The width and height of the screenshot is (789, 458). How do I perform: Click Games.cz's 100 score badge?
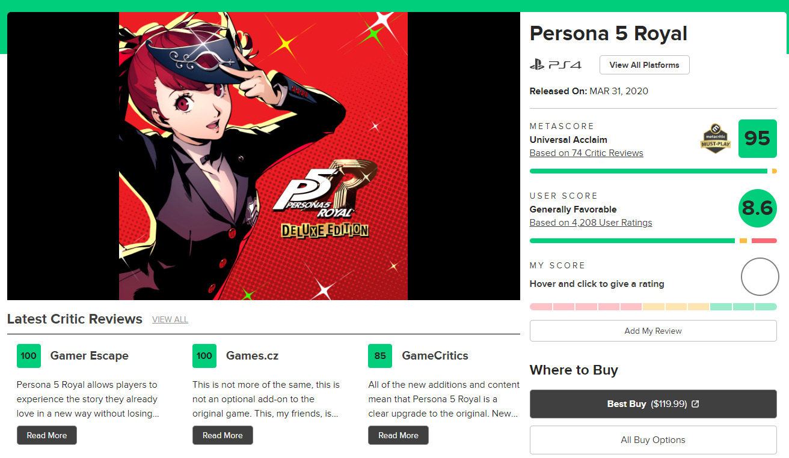pos(204,356)
